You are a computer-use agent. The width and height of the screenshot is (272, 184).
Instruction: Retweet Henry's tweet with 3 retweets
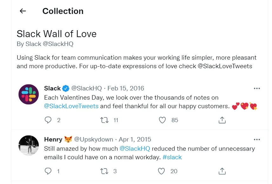click(x=104, y=171)
